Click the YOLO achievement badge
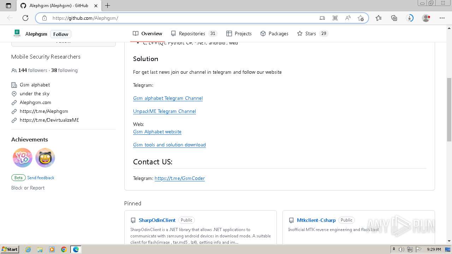The height and width of the screenshot is (254, 452). tap(23, 158)
